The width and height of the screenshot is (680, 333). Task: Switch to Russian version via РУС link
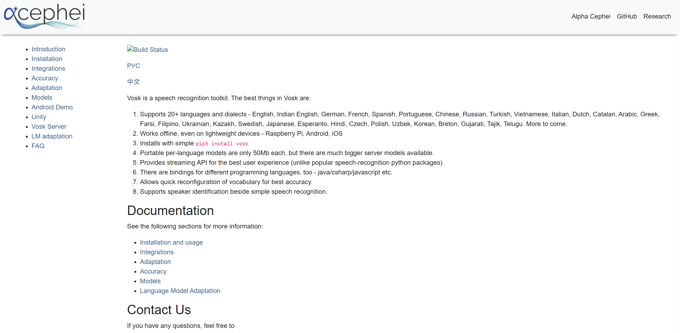134,66
